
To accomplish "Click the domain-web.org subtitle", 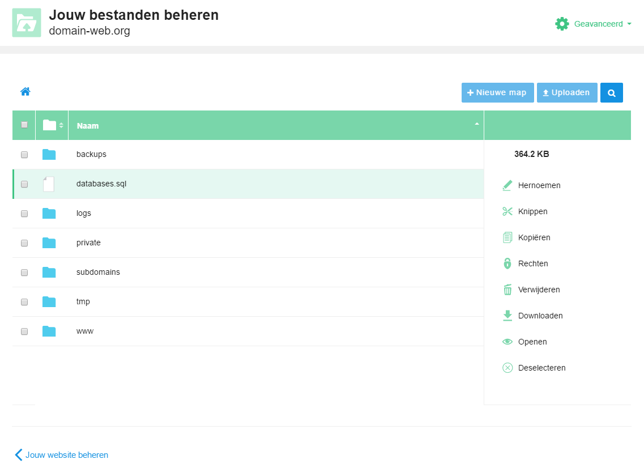I will [x=89, y=31].
